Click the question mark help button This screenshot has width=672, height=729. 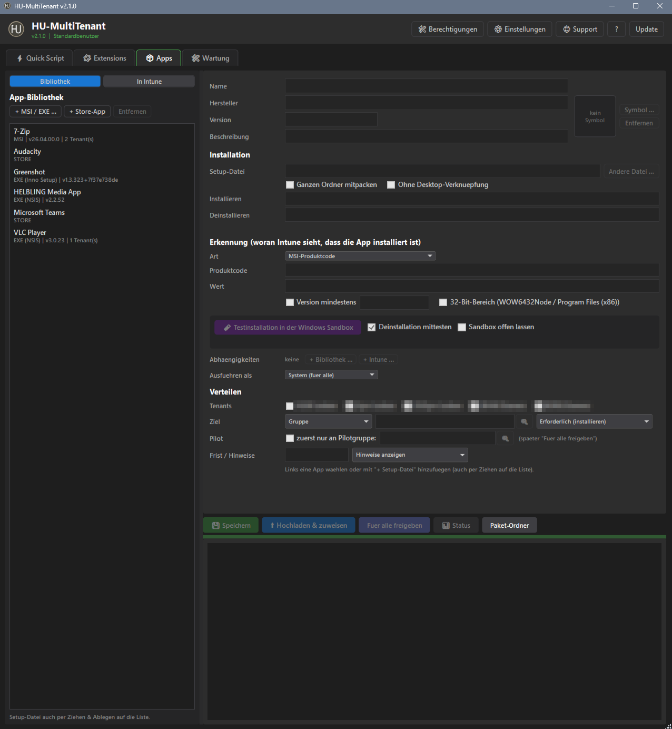pyautogui.click(x=617, y=29)
